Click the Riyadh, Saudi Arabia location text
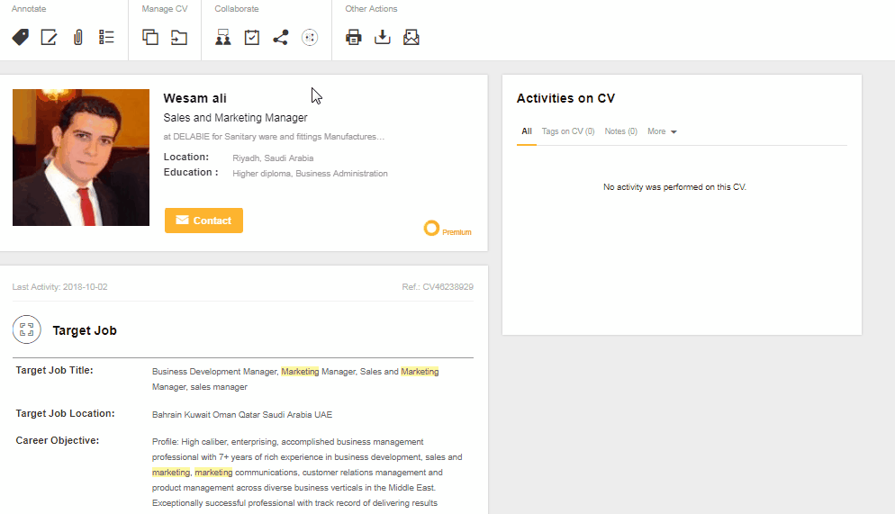Viewport: 895px width, 514px height. [x=273, y=158]
